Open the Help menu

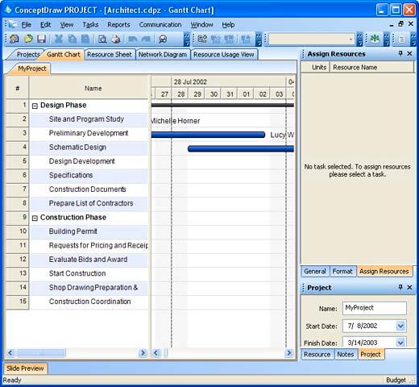point(228,25)
